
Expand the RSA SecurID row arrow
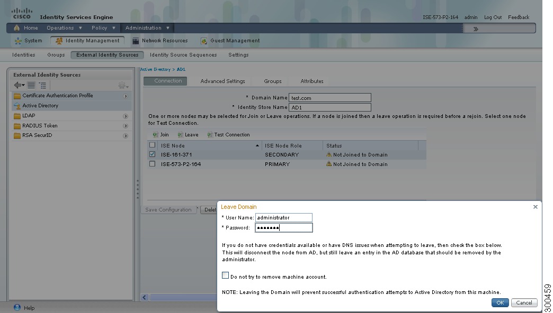point(126,136)
